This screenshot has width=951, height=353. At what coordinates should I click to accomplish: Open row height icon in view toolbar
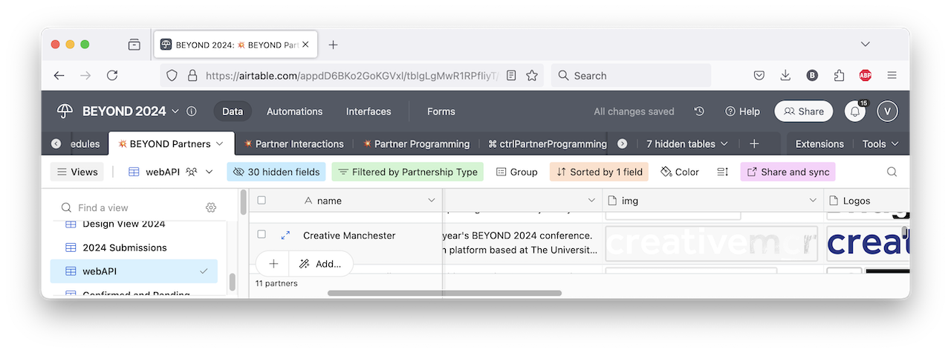[x=722, y=172]
